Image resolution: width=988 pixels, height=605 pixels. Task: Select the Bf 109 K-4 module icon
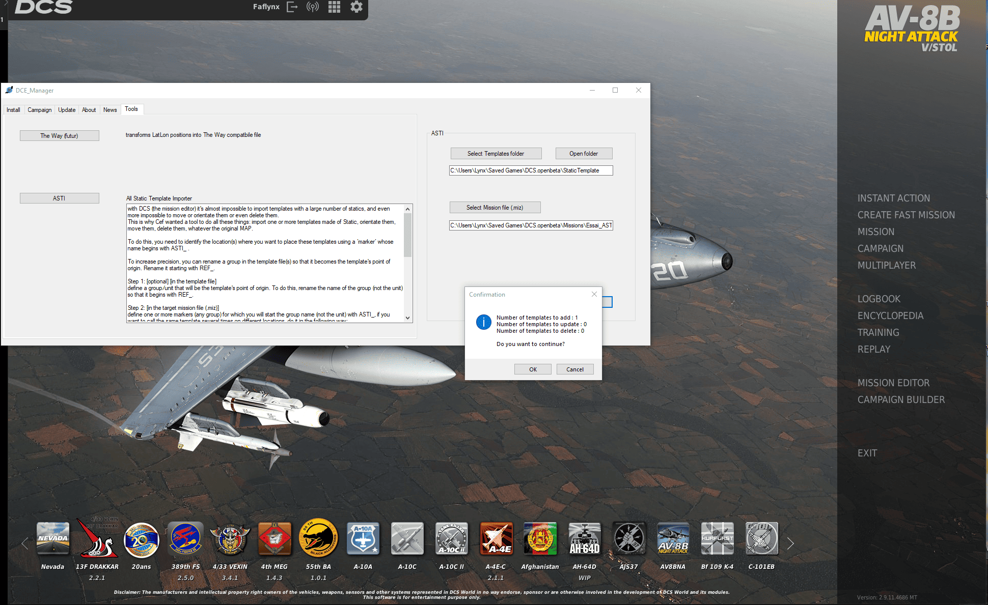click(718, 538)
